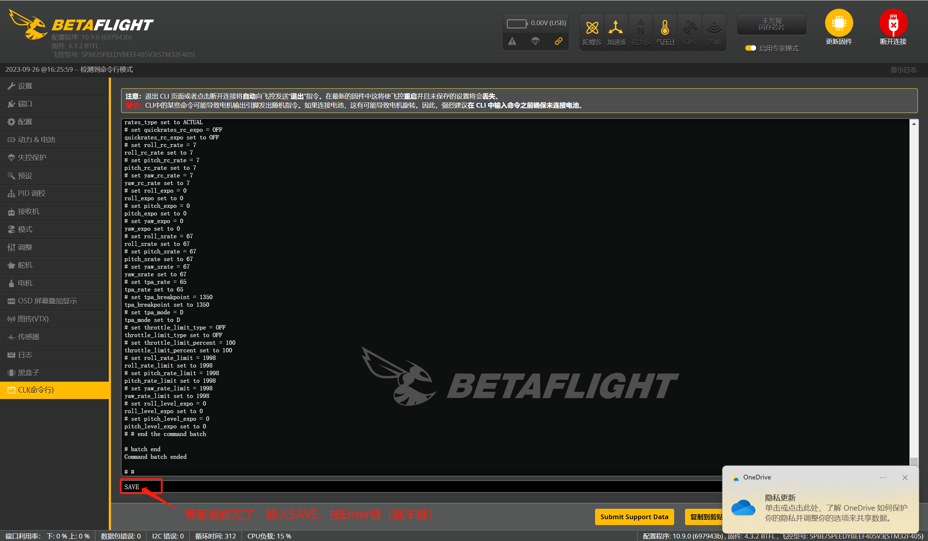
Task: Click the accelerometer (加速度) sensor icon
Action: [616, 28]
